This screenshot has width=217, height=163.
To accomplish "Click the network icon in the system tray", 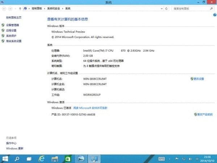I will (x=184, y=159).
